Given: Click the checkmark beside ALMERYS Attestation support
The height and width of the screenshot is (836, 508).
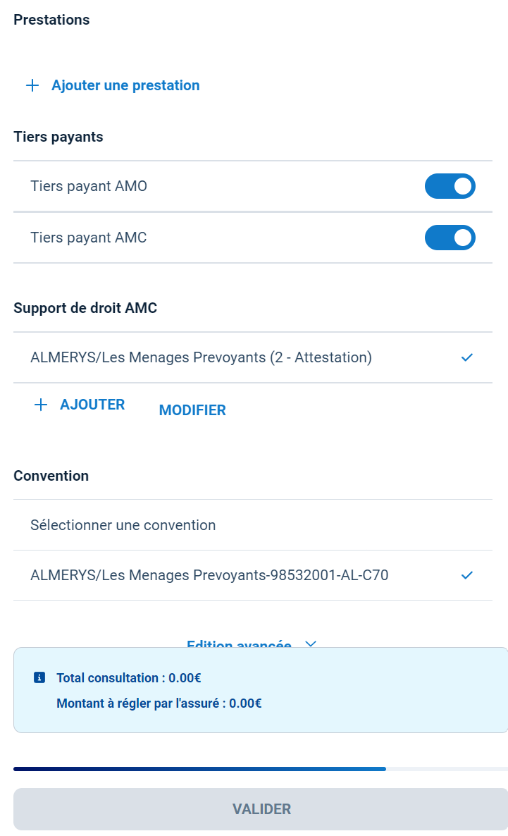Looking at the screenshot, I should point(466,357).
